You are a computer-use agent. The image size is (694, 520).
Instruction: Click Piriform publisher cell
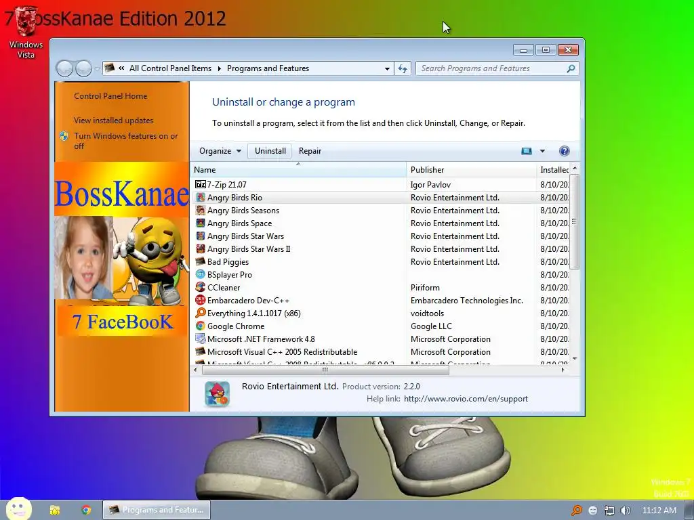pyautogui.click(x=425, y=287)
